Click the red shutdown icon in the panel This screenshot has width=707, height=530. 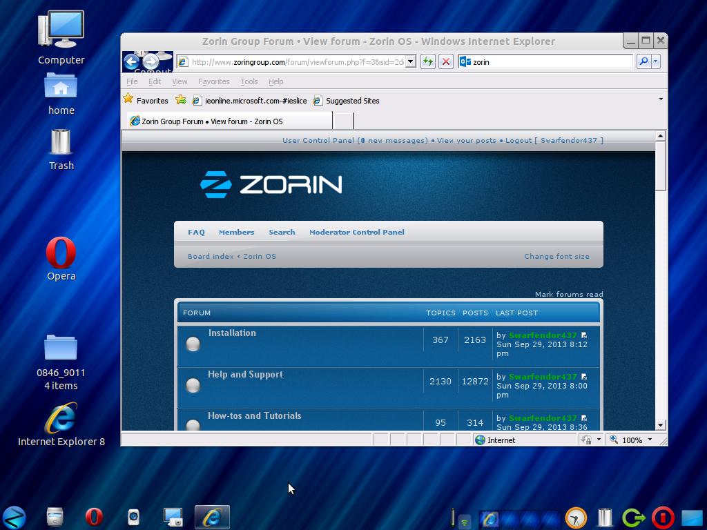click(662, 516)
